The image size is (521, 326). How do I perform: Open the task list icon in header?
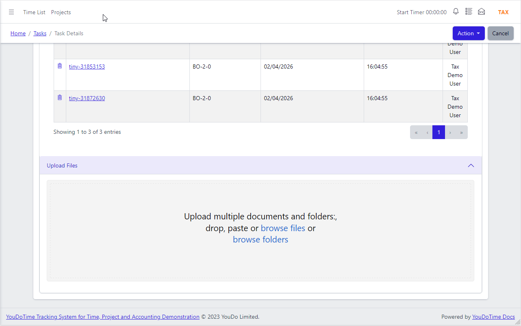[x=469, y=12]
